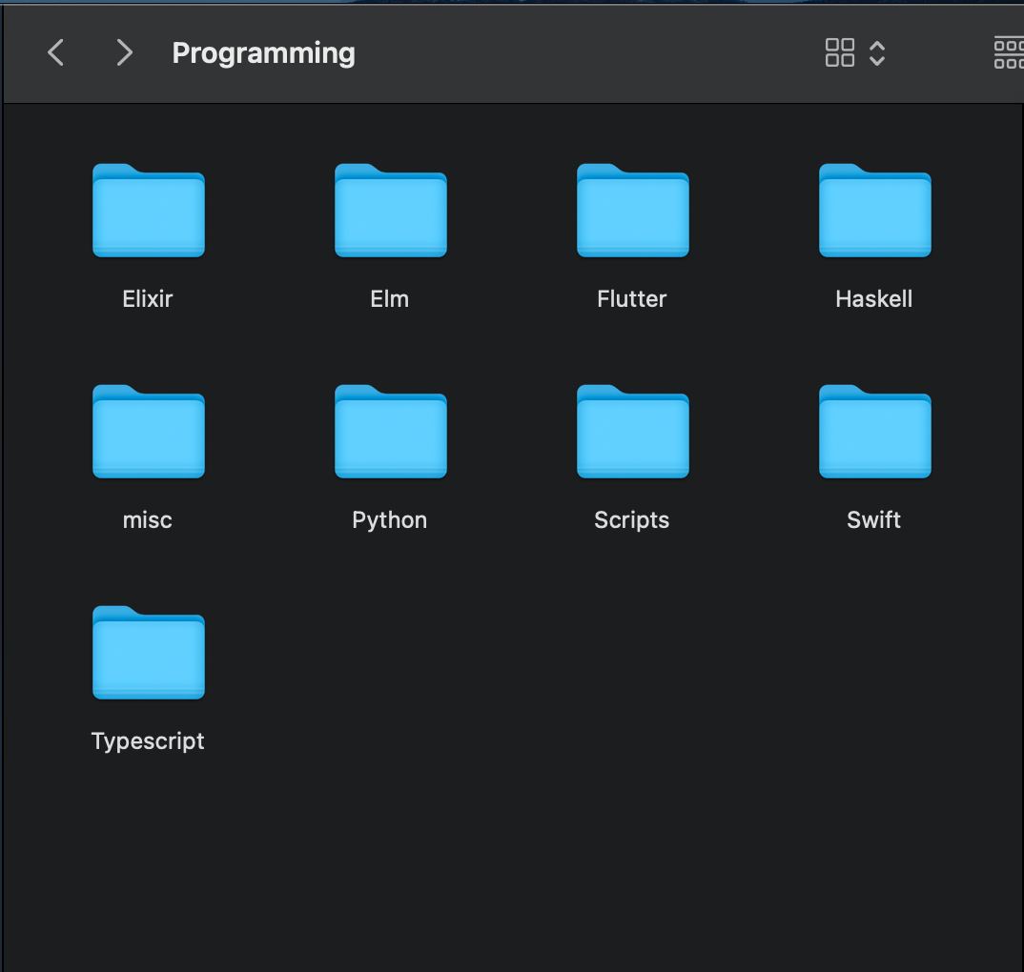1024x972 pixels.
Task: Click the Programming window title
Action: pyautogui.click(x=264, y=53)
